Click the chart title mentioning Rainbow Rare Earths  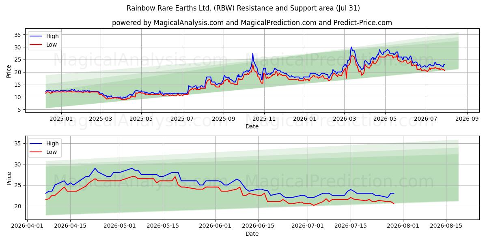coord(243,8)
